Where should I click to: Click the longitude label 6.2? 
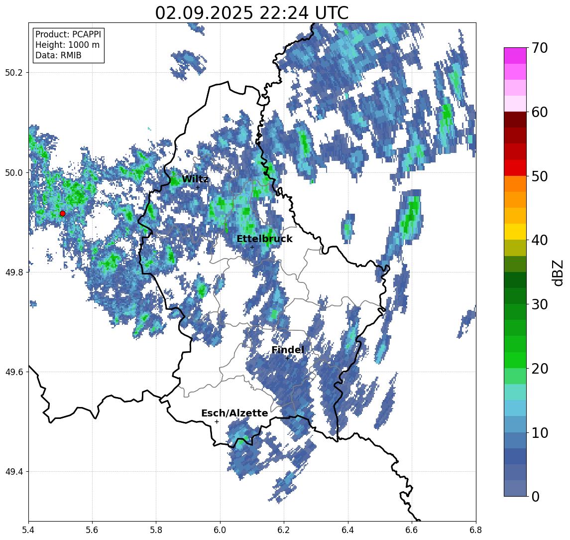tap(284, 530)
